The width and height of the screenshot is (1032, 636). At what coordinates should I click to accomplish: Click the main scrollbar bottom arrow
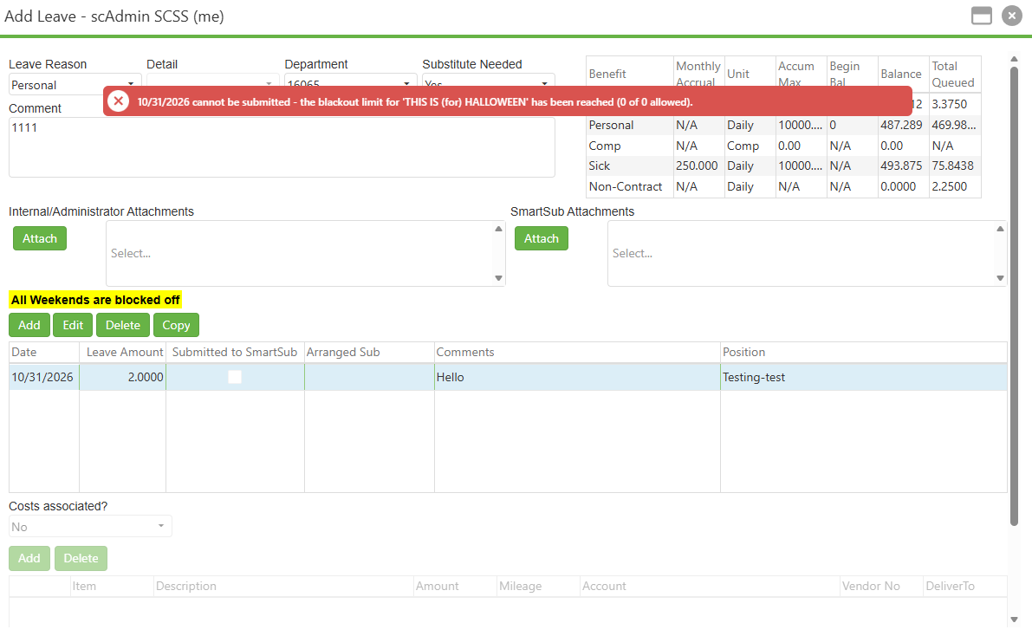[1014, 620]
